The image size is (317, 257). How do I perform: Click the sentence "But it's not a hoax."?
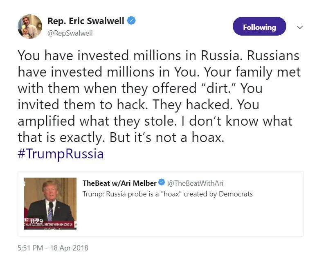pos(167,137)
